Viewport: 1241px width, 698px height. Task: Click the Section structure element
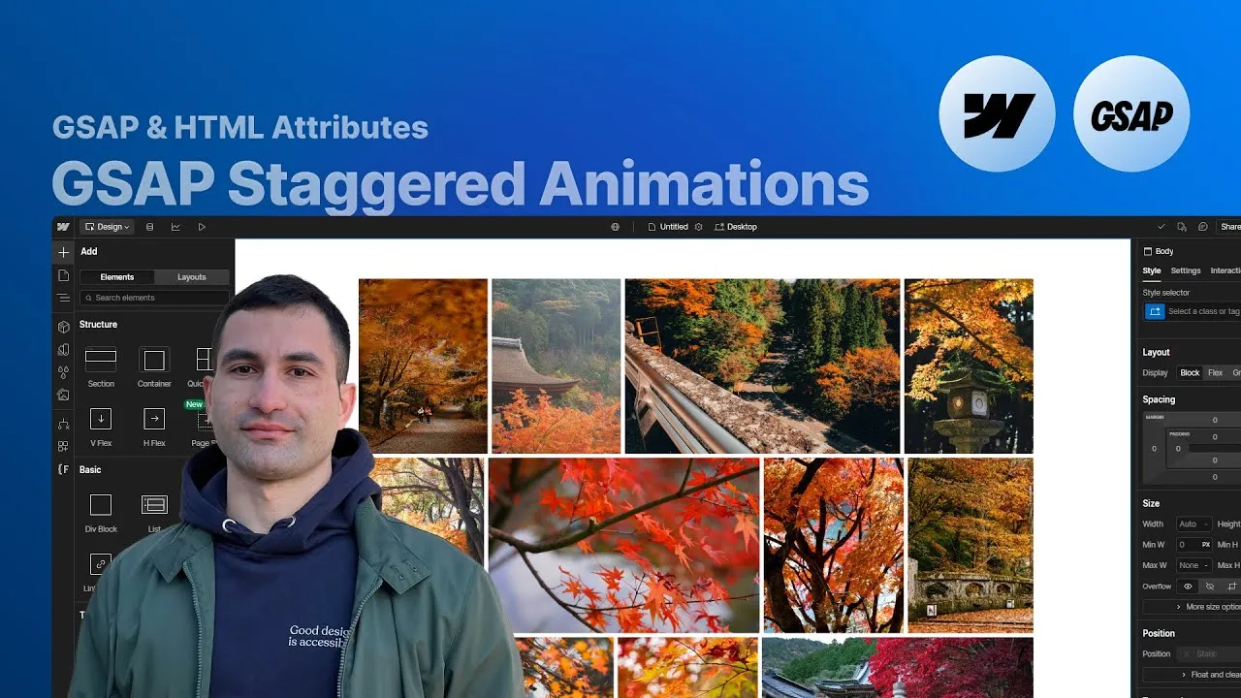(x=101, y=367)
